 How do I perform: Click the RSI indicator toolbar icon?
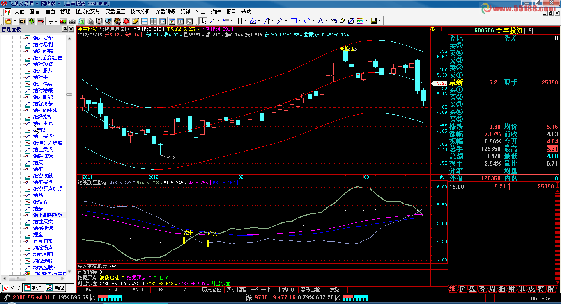[23, 21]
